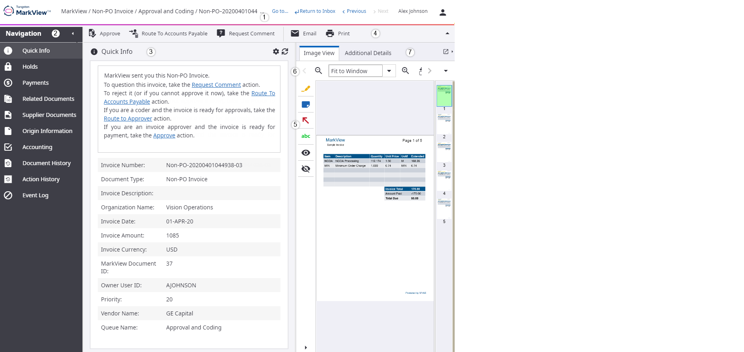Image resolution: width=744 pixels, height=352 pixels.
Task: Open Holds in navigation sidebar
Action: pos(41,67)
